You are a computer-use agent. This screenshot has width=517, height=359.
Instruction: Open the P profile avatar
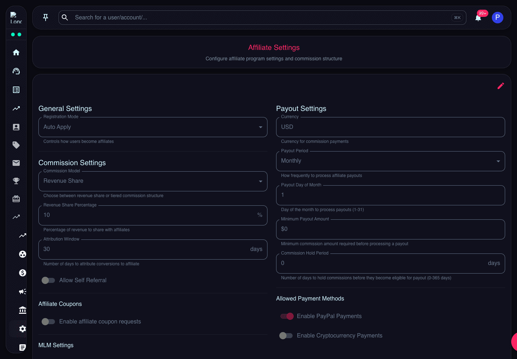pyautogui.click(x=498, y=18)
